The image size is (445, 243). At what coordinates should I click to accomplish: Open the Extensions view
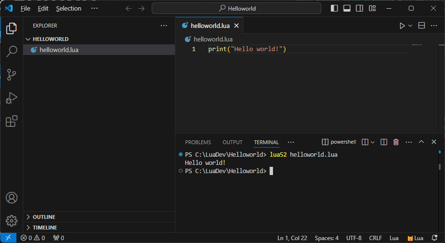point(11,121)
